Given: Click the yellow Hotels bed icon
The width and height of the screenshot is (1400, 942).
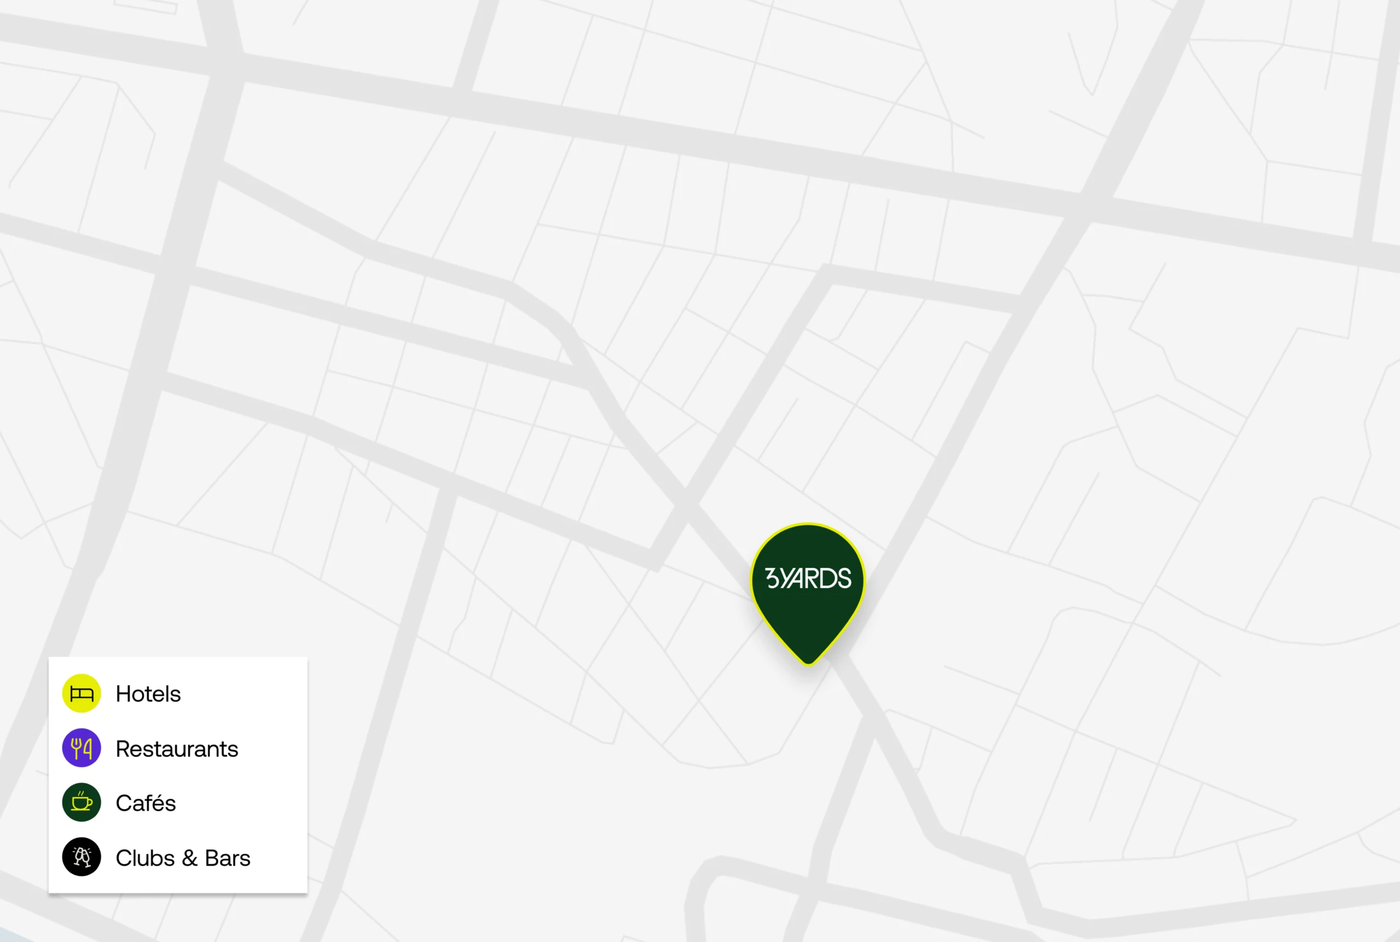Looking at the screenshot, I should point(81,693).
